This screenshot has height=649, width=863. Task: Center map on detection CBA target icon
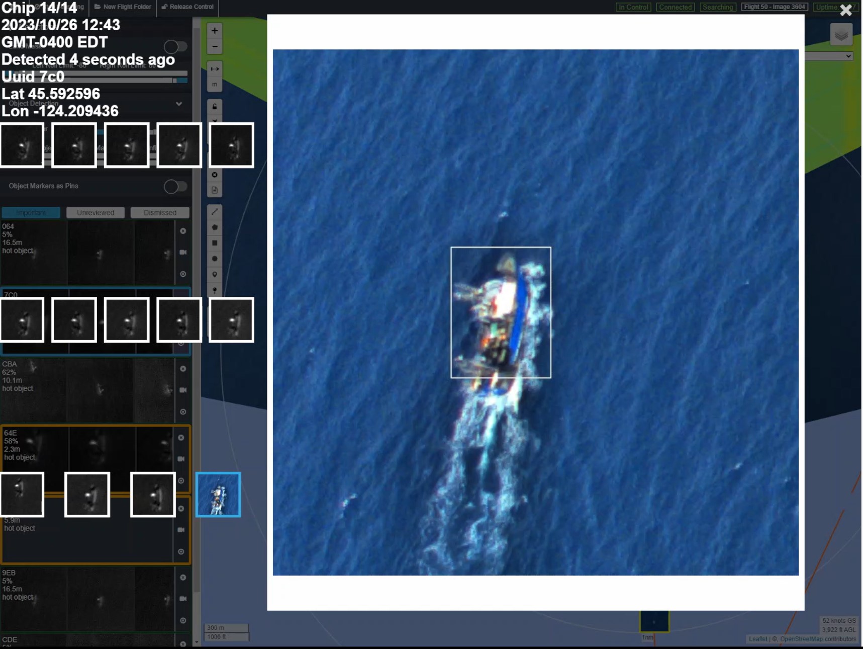tap(183, 412)
